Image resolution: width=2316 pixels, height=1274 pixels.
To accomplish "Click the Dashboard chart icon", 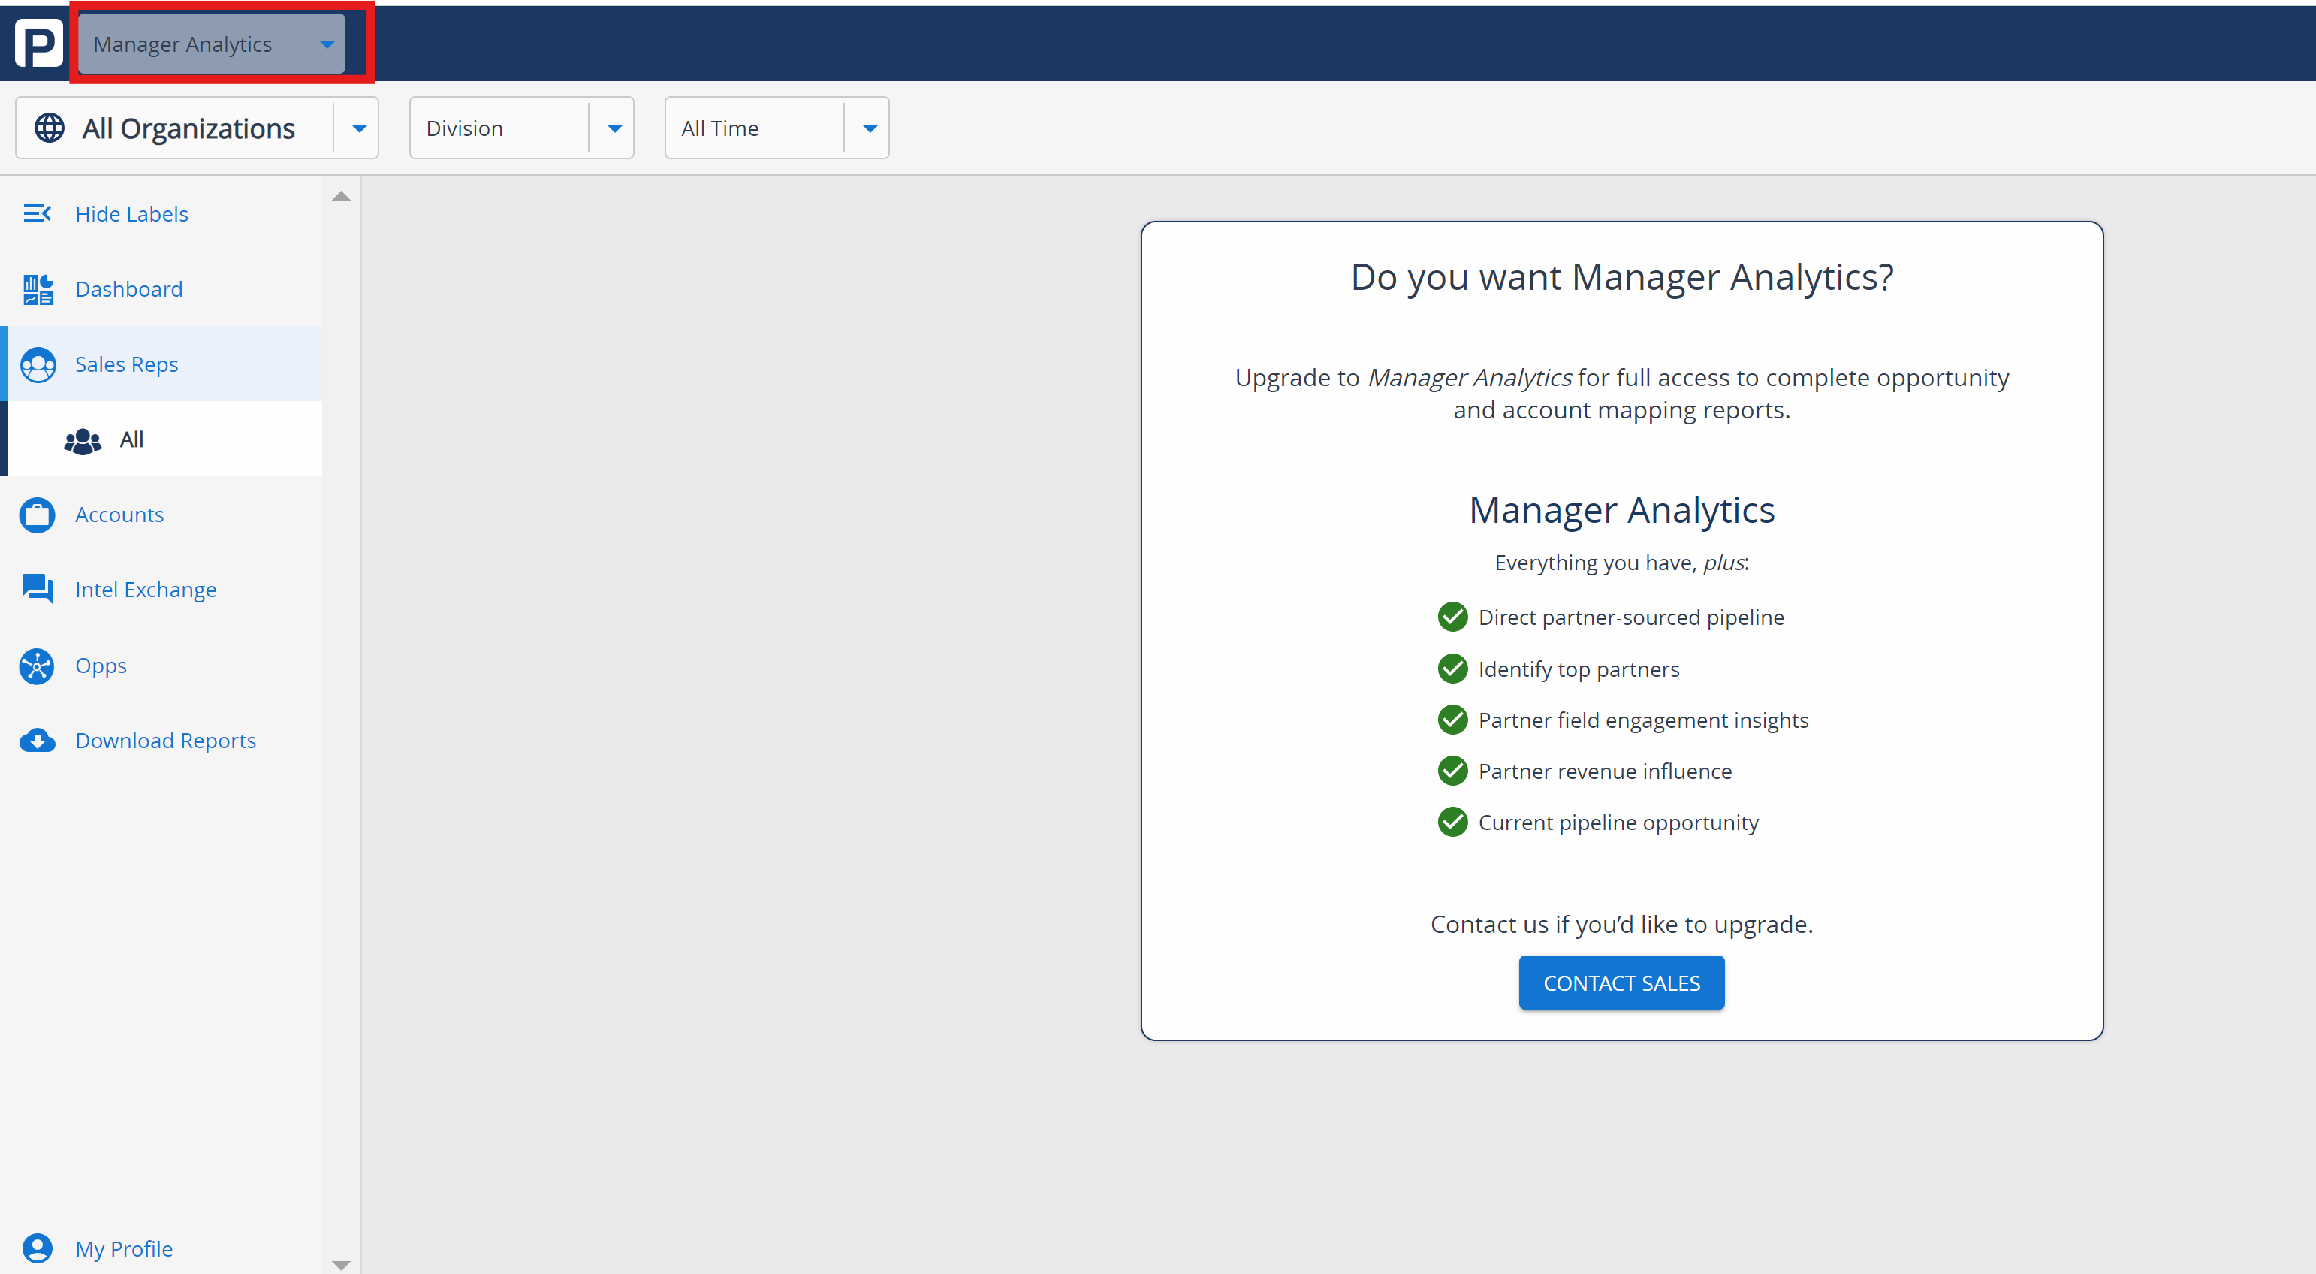I will [x=38, y=289].
